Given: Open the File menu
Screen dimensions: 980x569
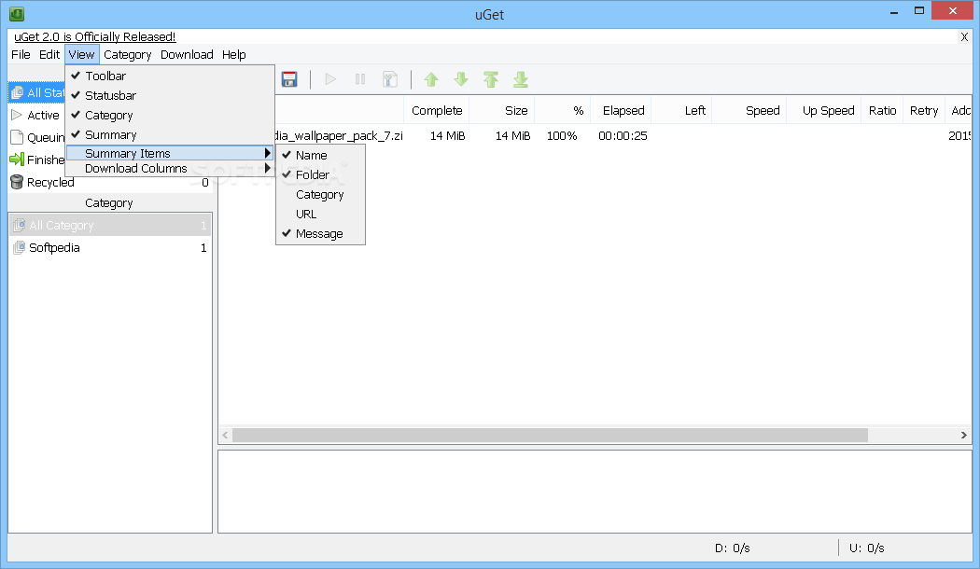Looking at the screenshot, I should click(x=21, y=54).
